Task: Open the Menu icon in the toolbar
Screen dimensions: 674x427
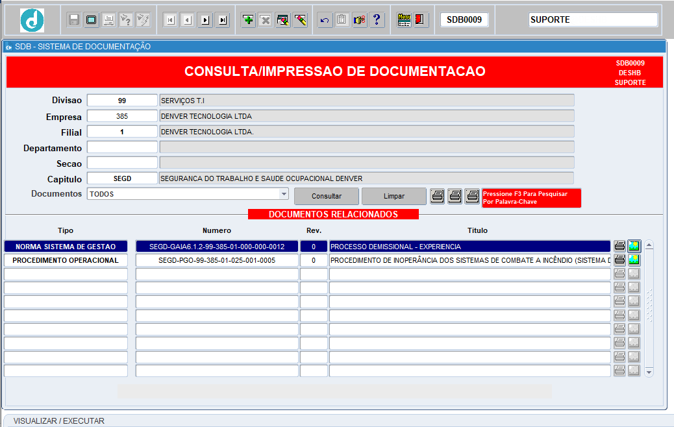Action: (x=404, y=20)
